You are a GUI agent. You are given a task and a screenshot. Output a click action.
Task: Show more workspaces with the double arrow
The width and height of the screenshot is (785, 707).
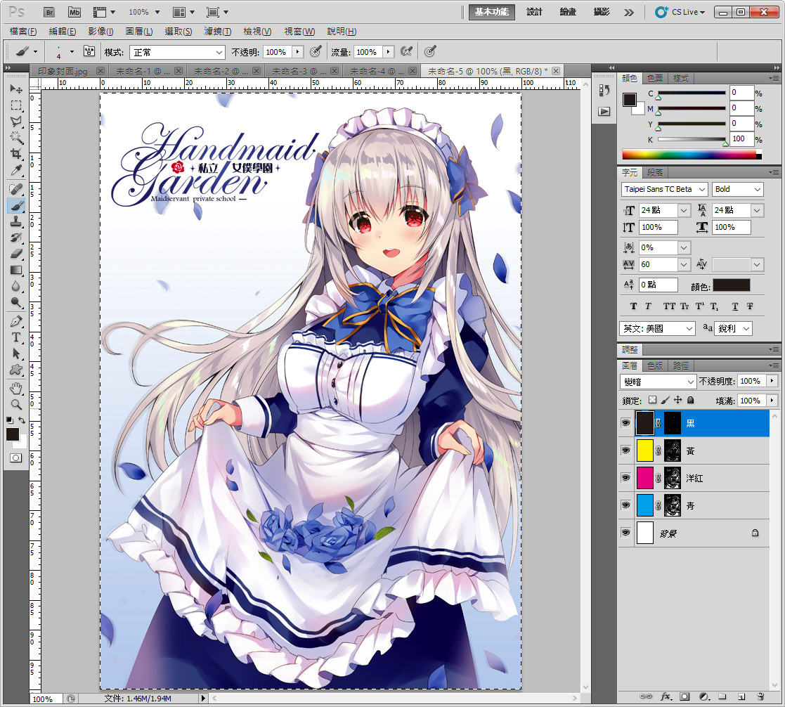click(x=629, y=13)
